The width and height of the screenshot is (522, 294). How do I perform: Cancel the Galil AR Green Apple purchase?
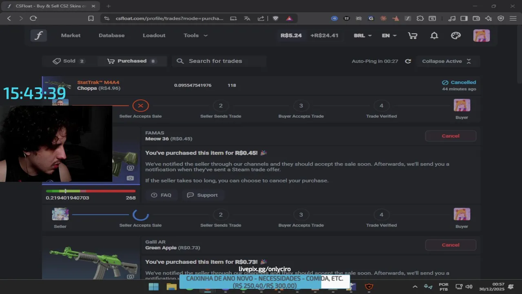tap(450, 245)
